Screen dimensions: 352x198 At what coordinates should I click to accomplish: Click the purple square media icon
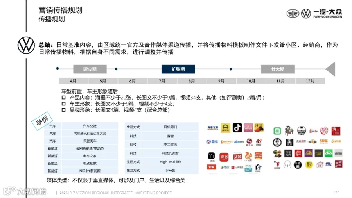[309, 153]
